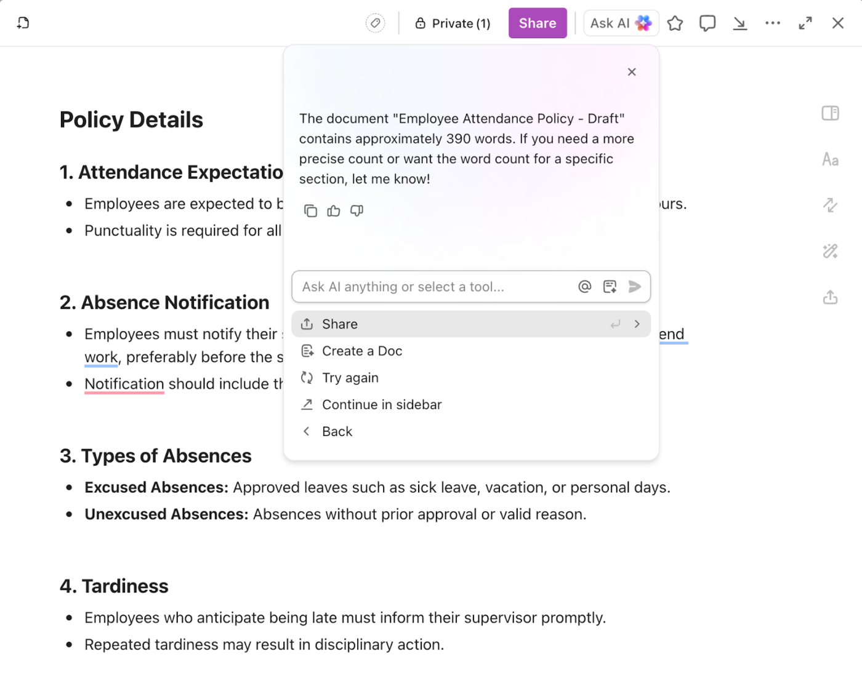
Task: Click the underlined word Notification
Action: (124, 384)
